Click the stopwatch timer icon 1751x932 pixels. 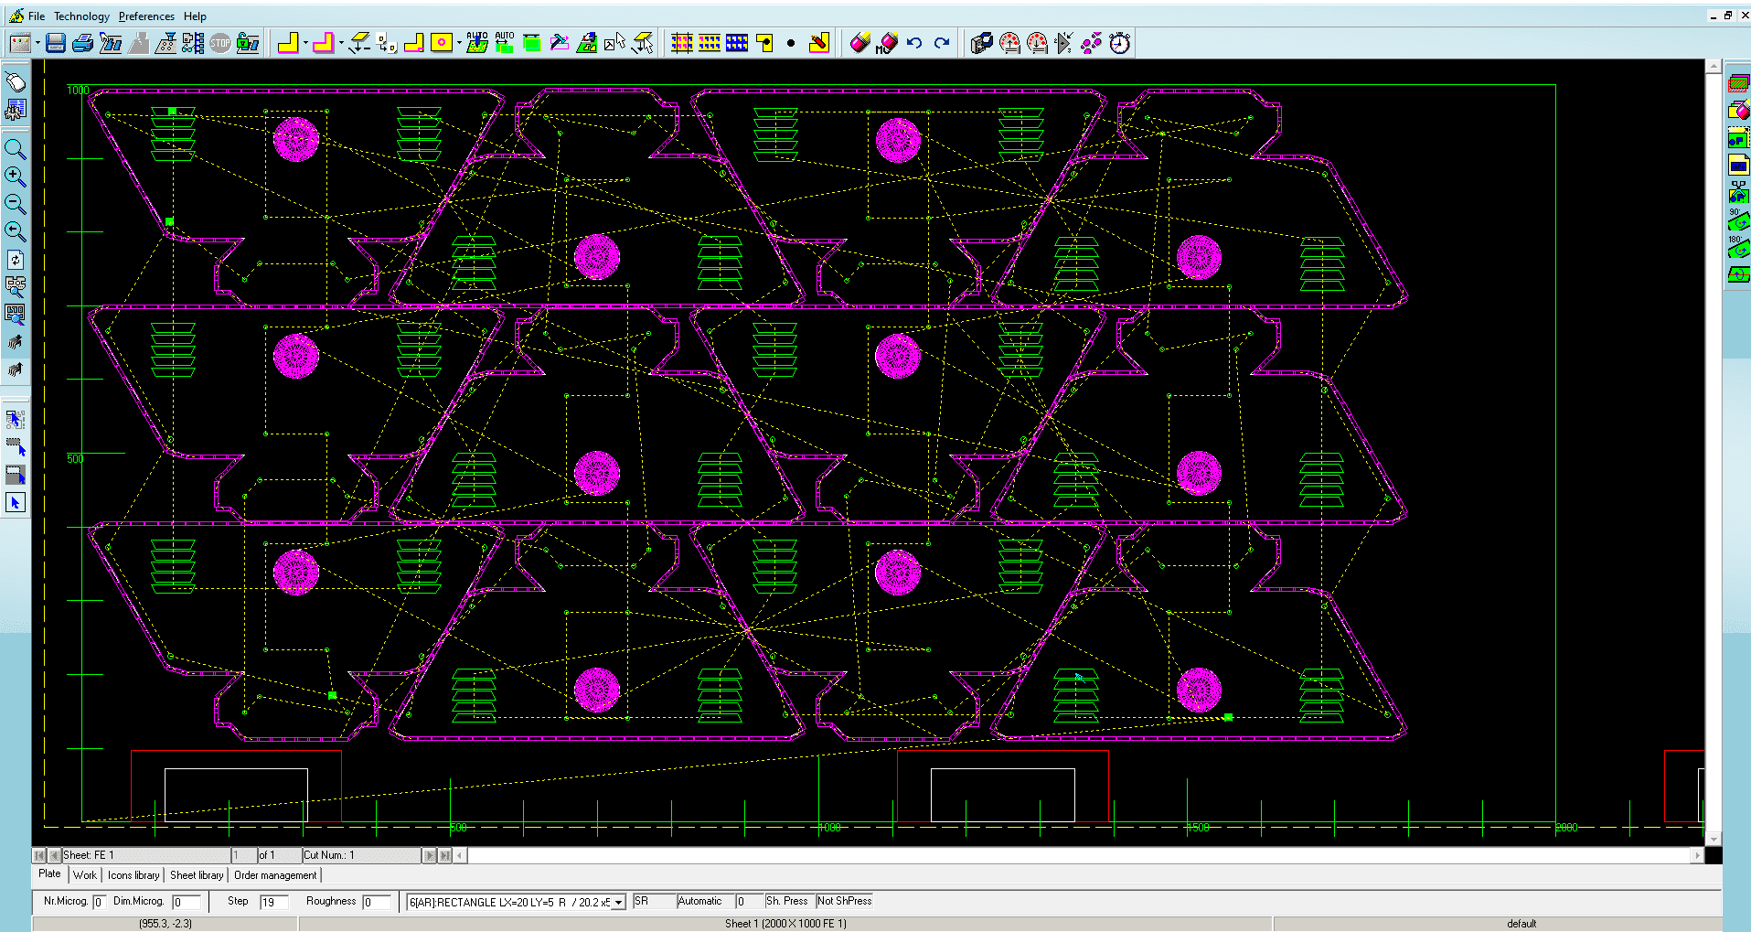click(1120, 43)
